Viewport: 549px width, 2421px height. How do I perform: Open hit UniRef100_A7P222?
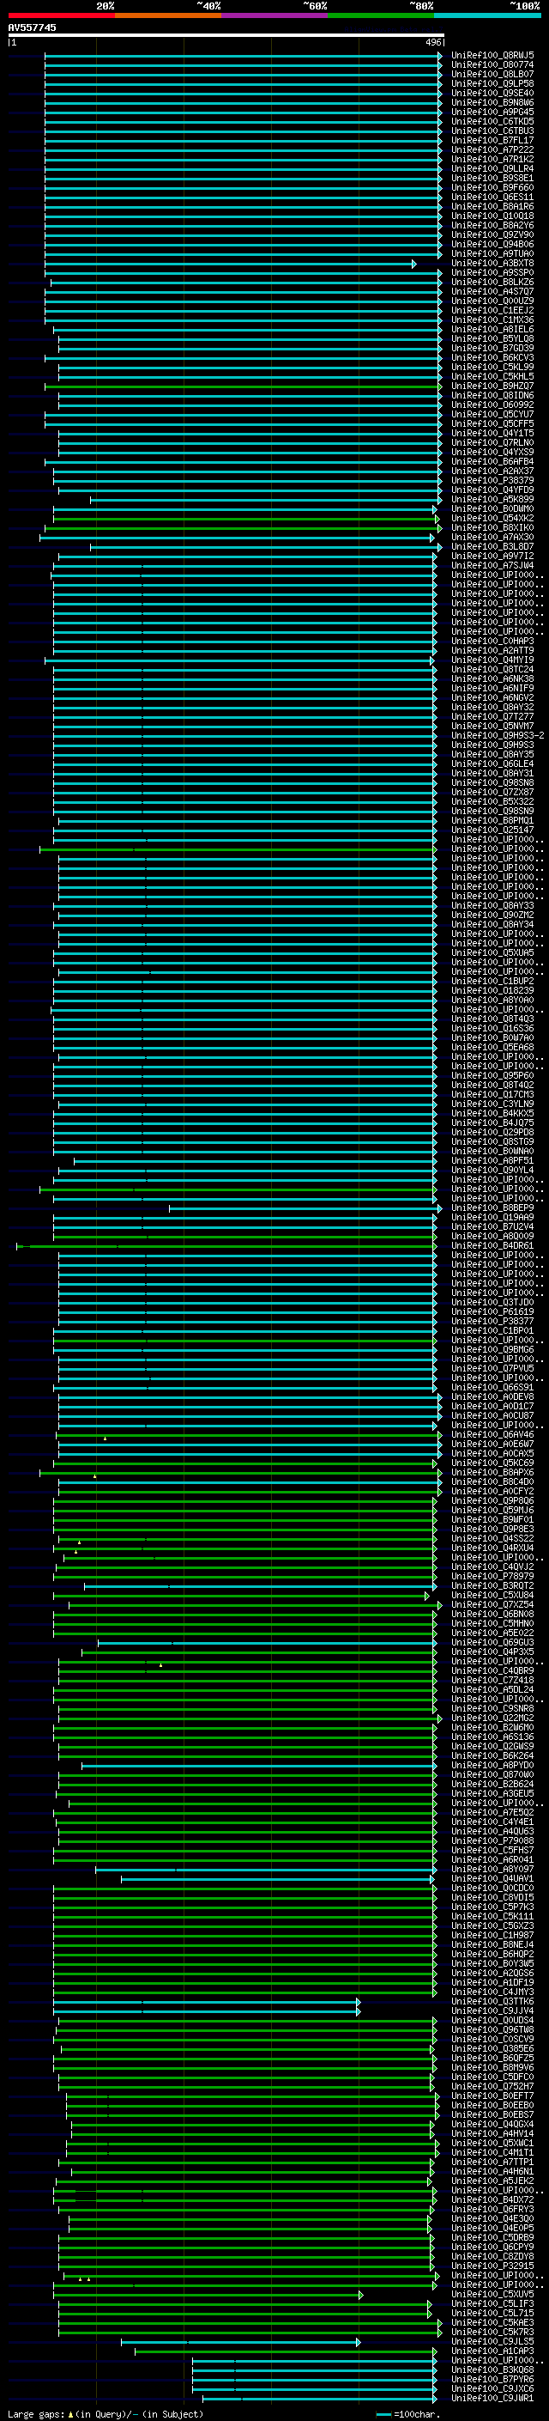point(492,149)
